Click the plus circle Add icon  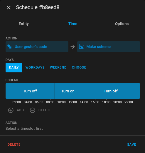click(x=11, y=110)
